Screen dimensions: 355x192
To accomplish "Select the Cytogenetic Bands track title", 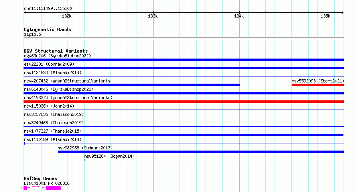I will click(x=47, y=29).
